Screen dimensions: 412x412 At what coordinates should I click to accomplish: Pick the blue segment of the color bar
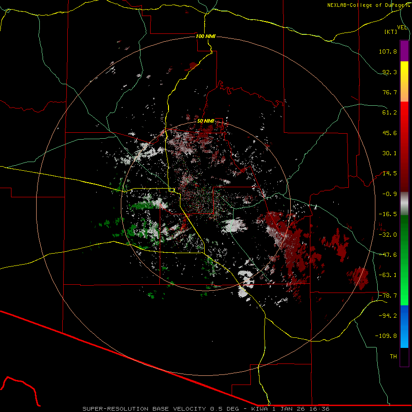coord(404,326)
